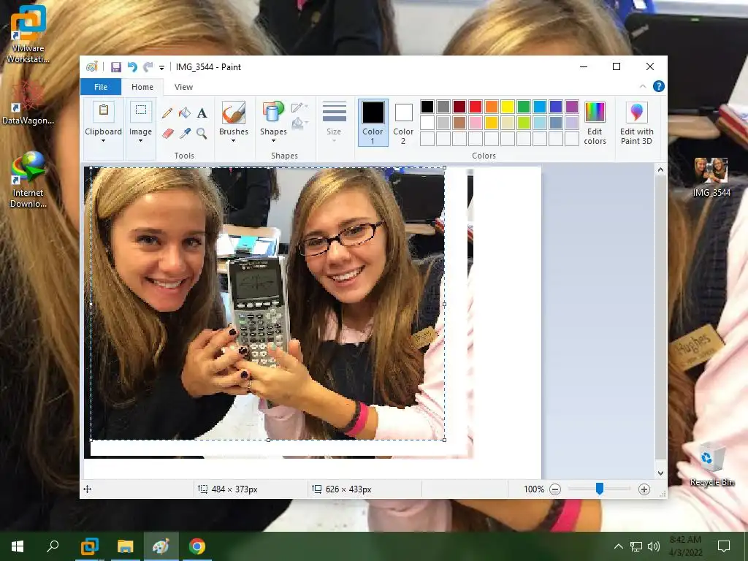Activate Color 1 foreground selector

373,123
